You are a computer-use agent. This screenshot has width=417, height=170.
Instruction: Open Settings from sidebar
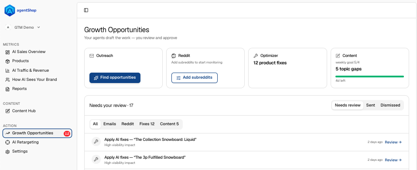(x=20, y=151)
